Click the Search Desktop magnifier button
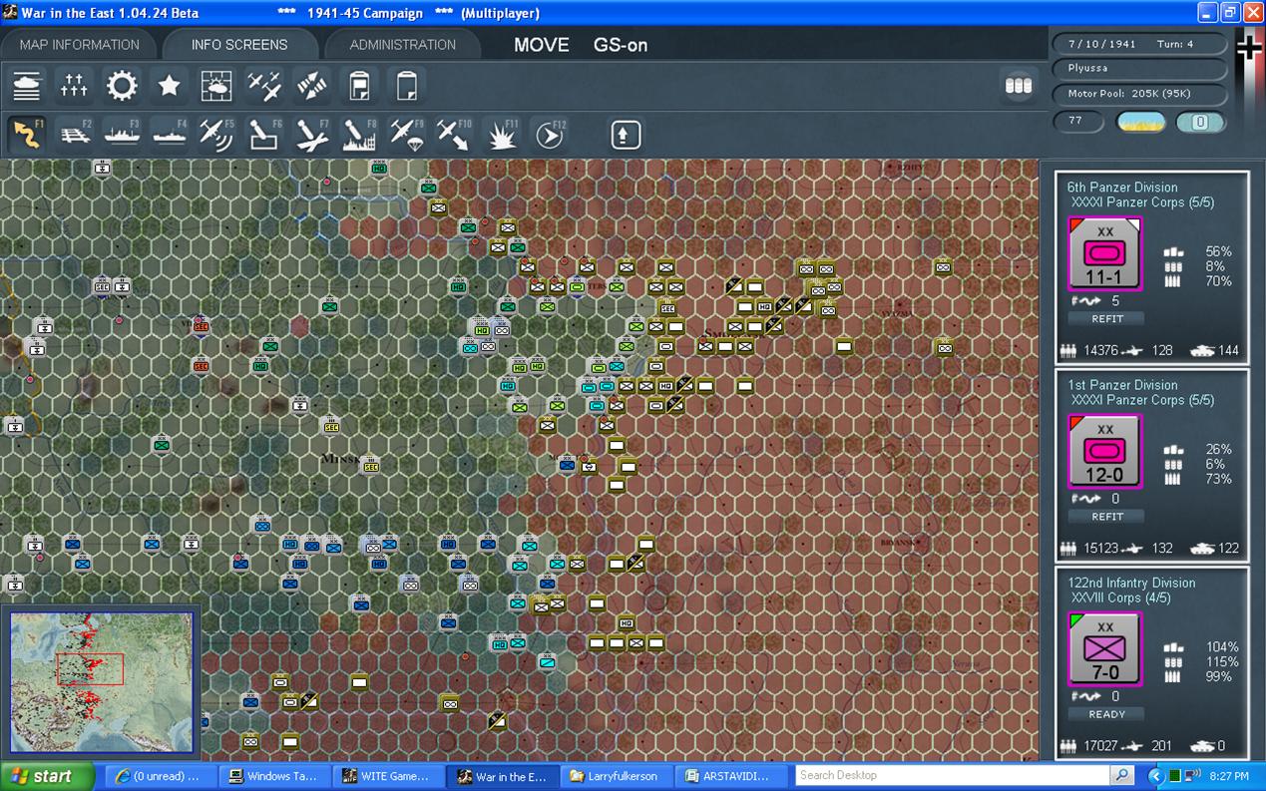 (1122, 775)
